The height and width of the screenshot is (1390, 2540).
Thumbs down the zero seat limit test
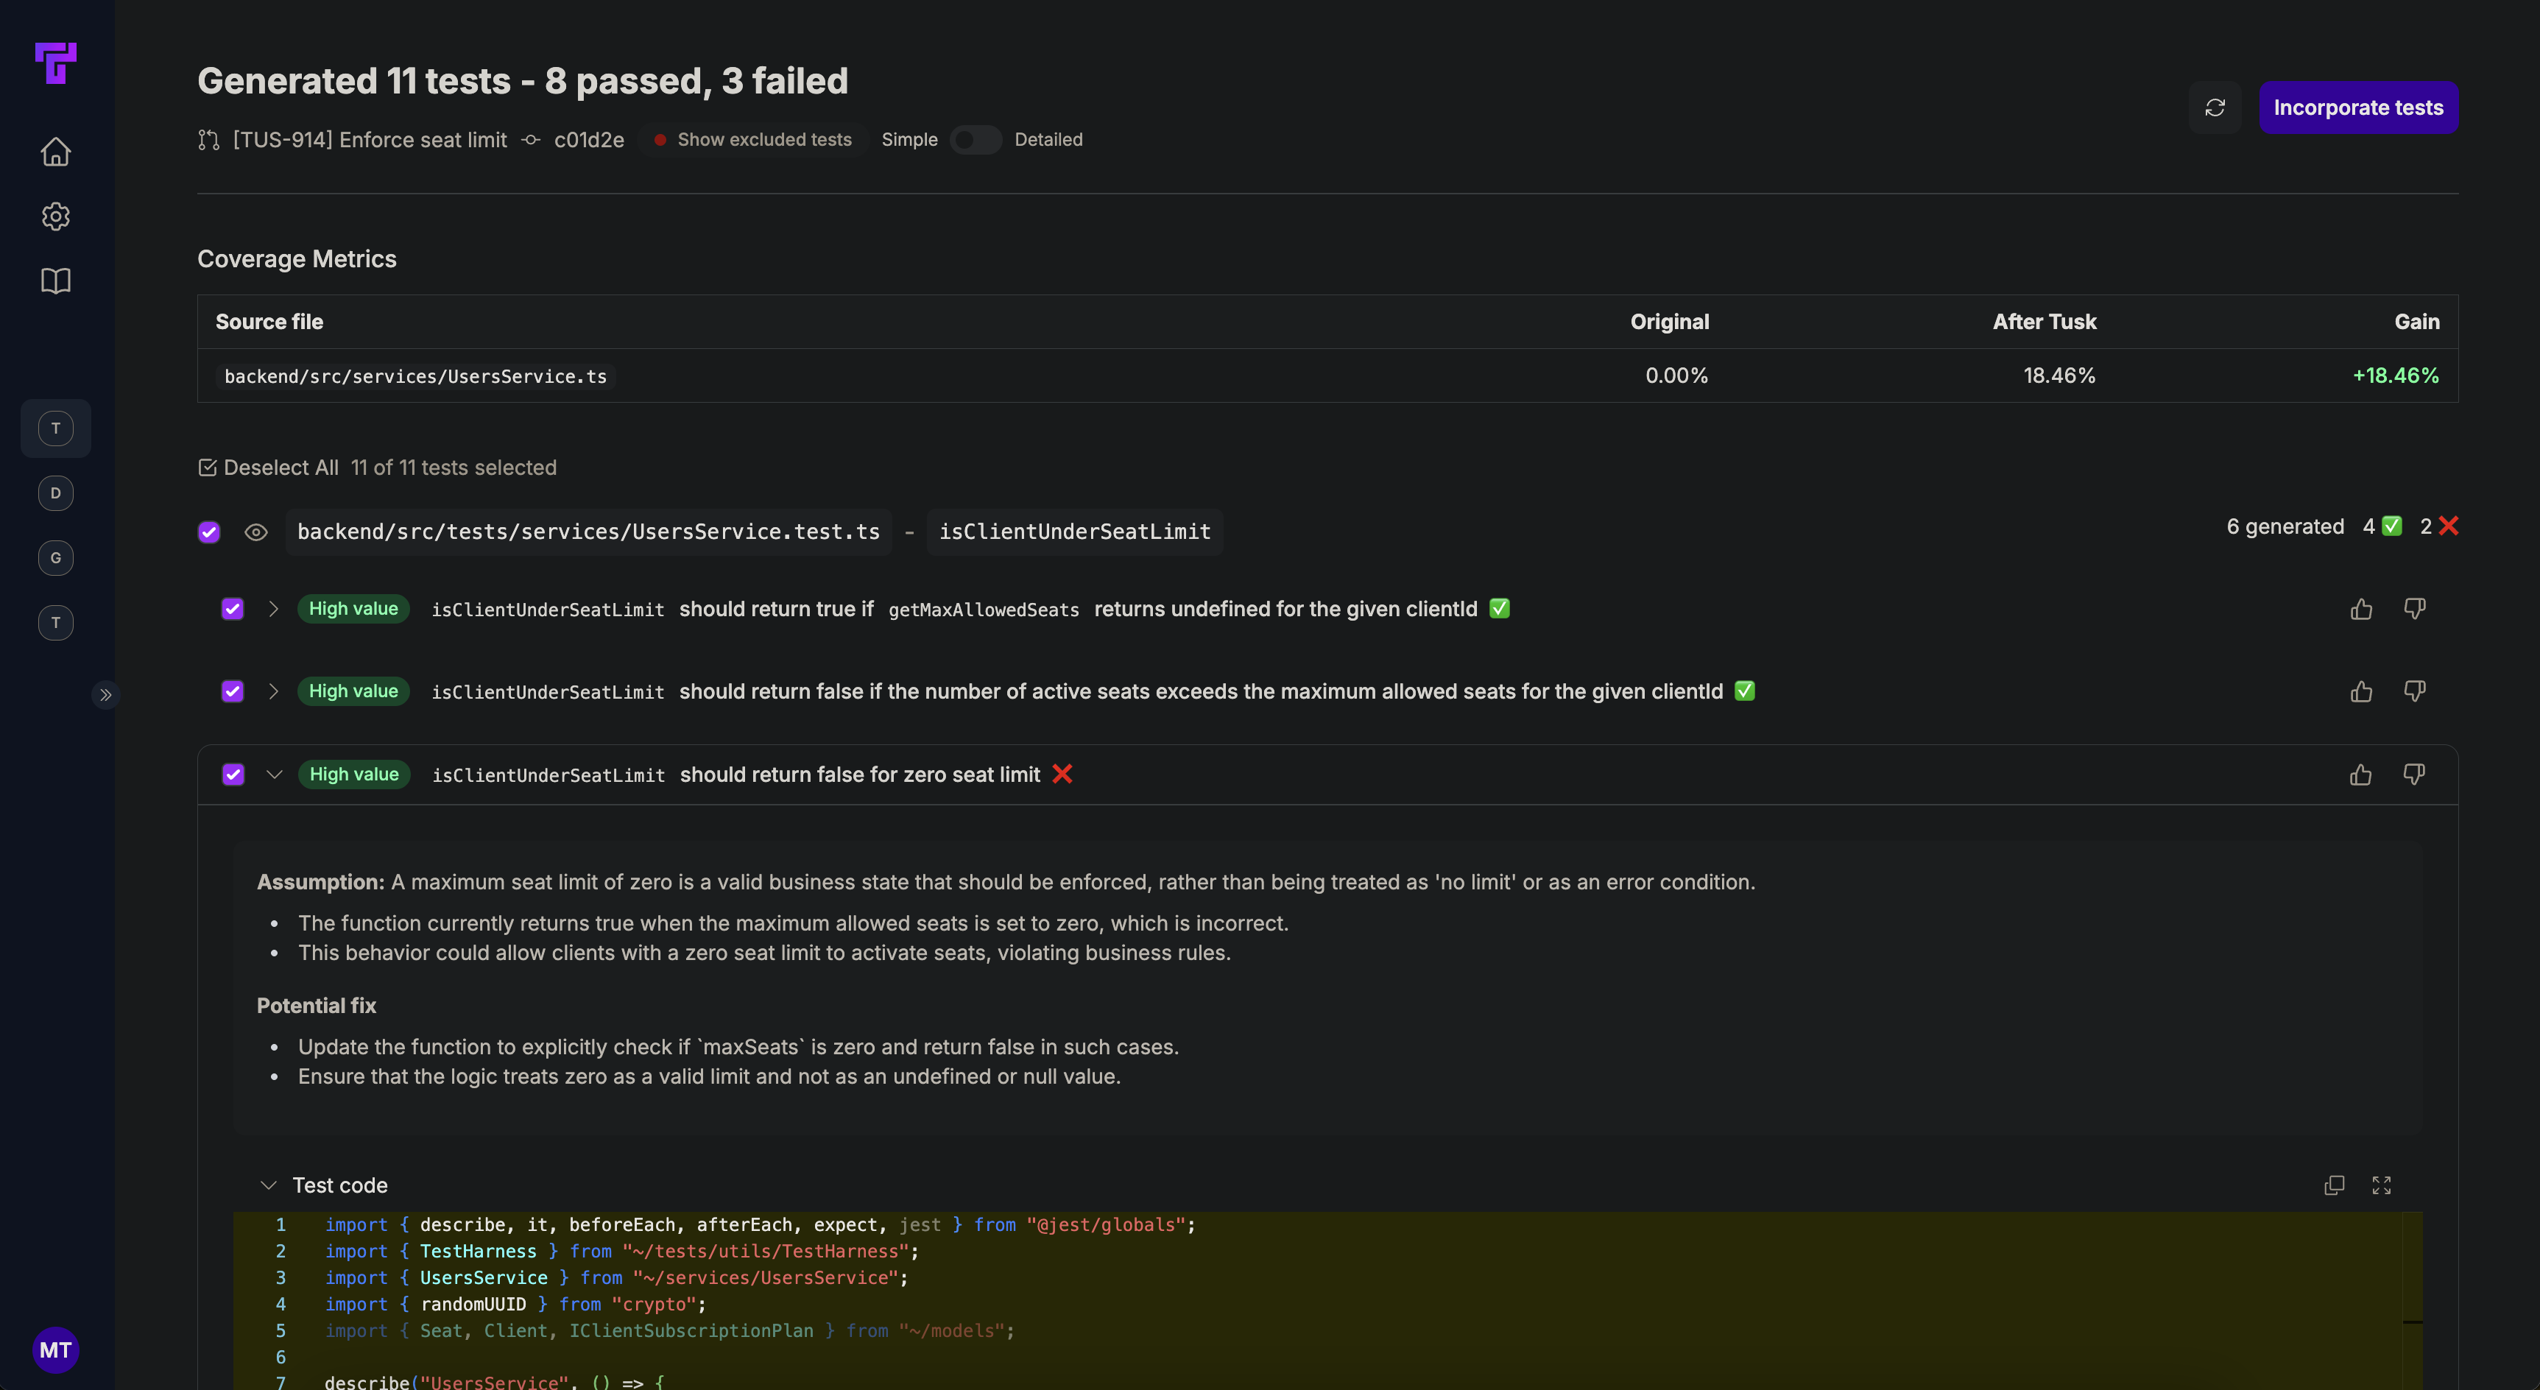(2414, 775)
